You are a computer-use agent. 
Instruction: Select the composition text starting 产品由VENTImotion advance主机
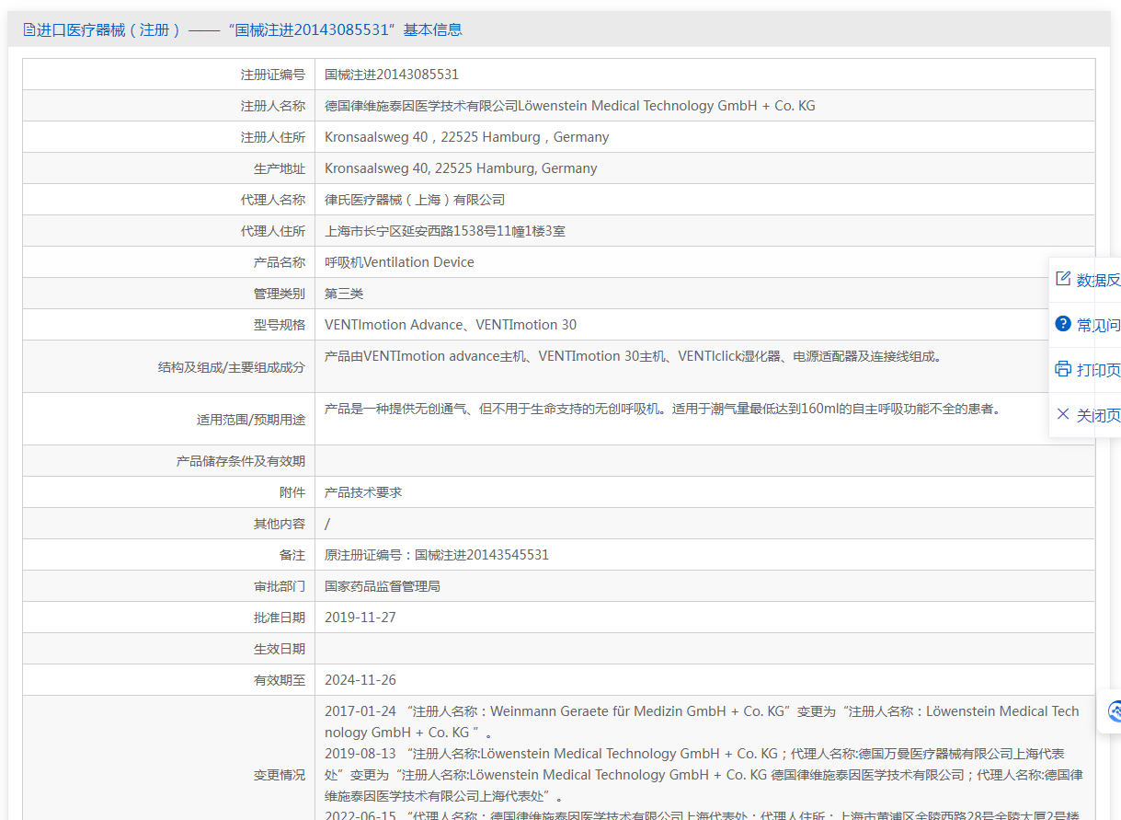[633, 356]
